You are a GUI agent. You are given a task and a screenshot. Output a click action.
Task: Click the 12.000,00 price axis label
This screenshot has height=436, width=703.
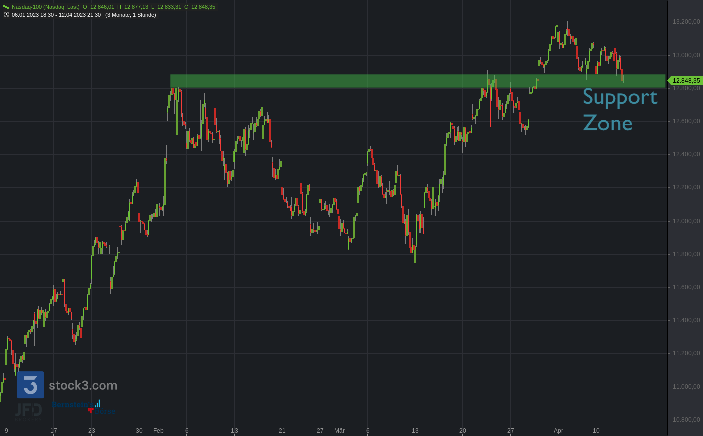(x=686, y=221)
